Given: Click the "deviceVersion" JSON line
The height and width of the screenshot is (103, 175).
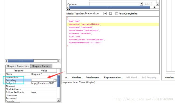Looking at the screenshot, I should pyautogui.click(x=84, y=30).
